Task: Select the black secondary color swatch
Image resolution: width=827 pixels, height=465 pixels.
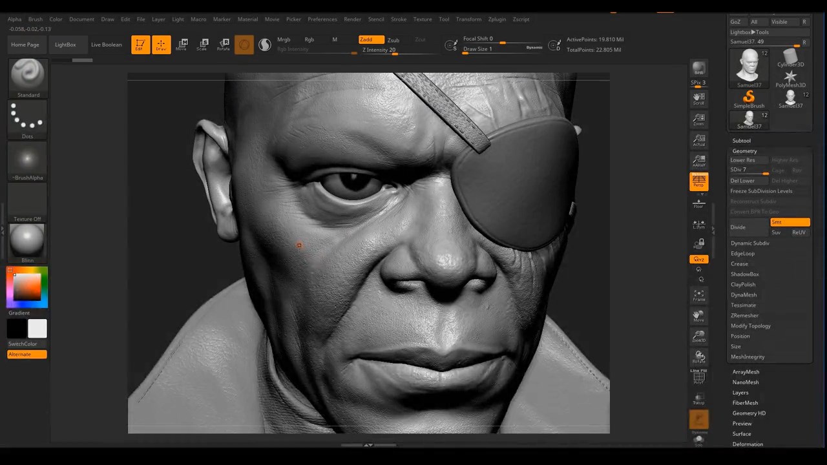Action: click(x=17, y=329)
